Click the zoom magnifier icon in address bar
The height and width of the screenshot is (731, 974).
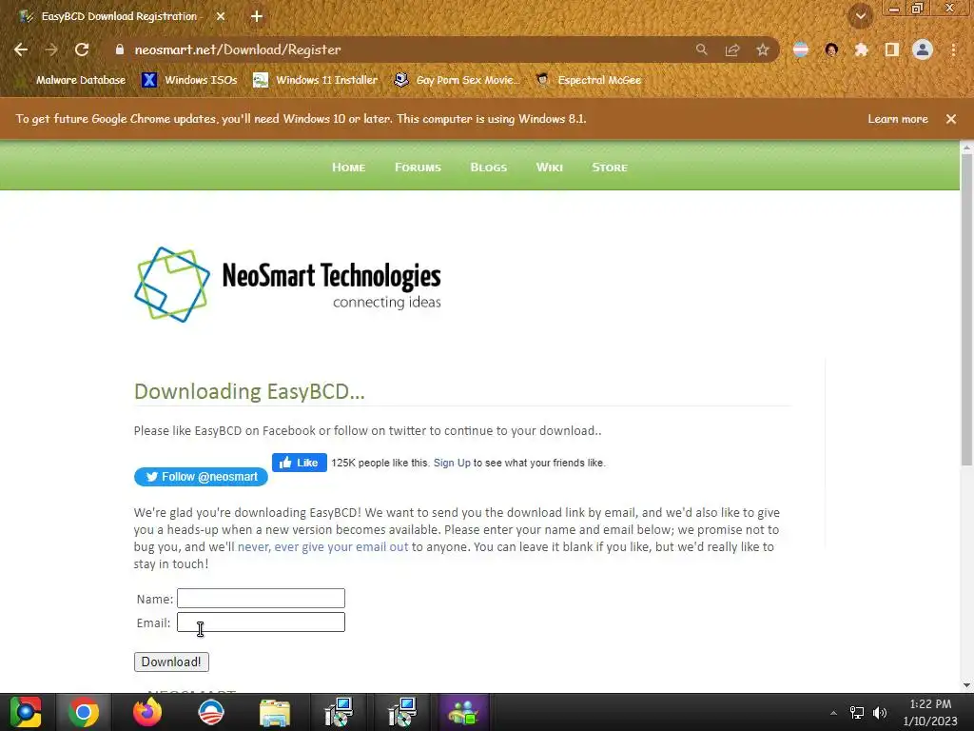[701, 49]
